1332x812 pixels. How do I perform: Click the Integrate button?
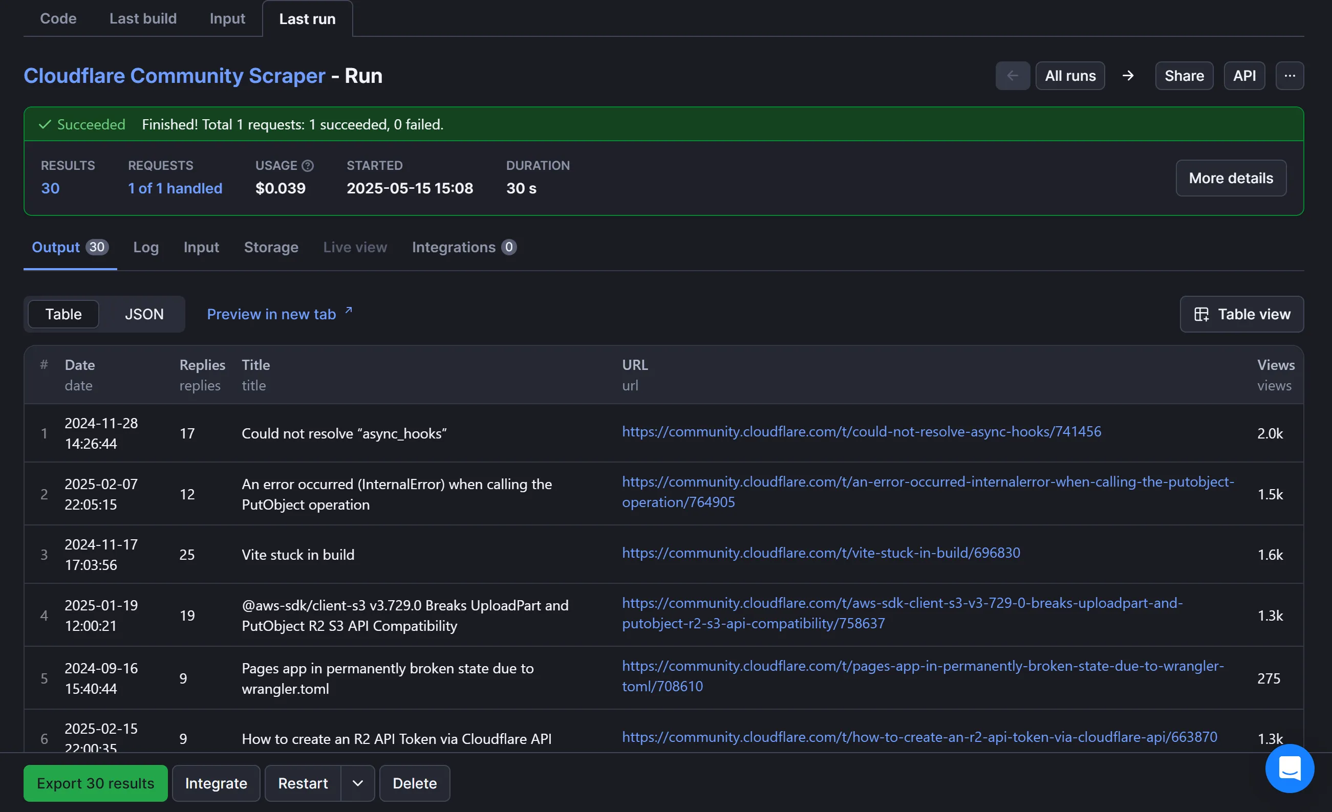tap(216, 783)
